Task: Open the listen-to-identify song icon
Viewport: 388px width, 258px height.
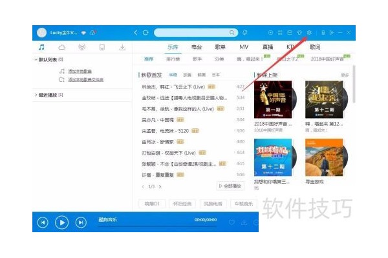Action: pyautogui.click(x=244, y=33)
